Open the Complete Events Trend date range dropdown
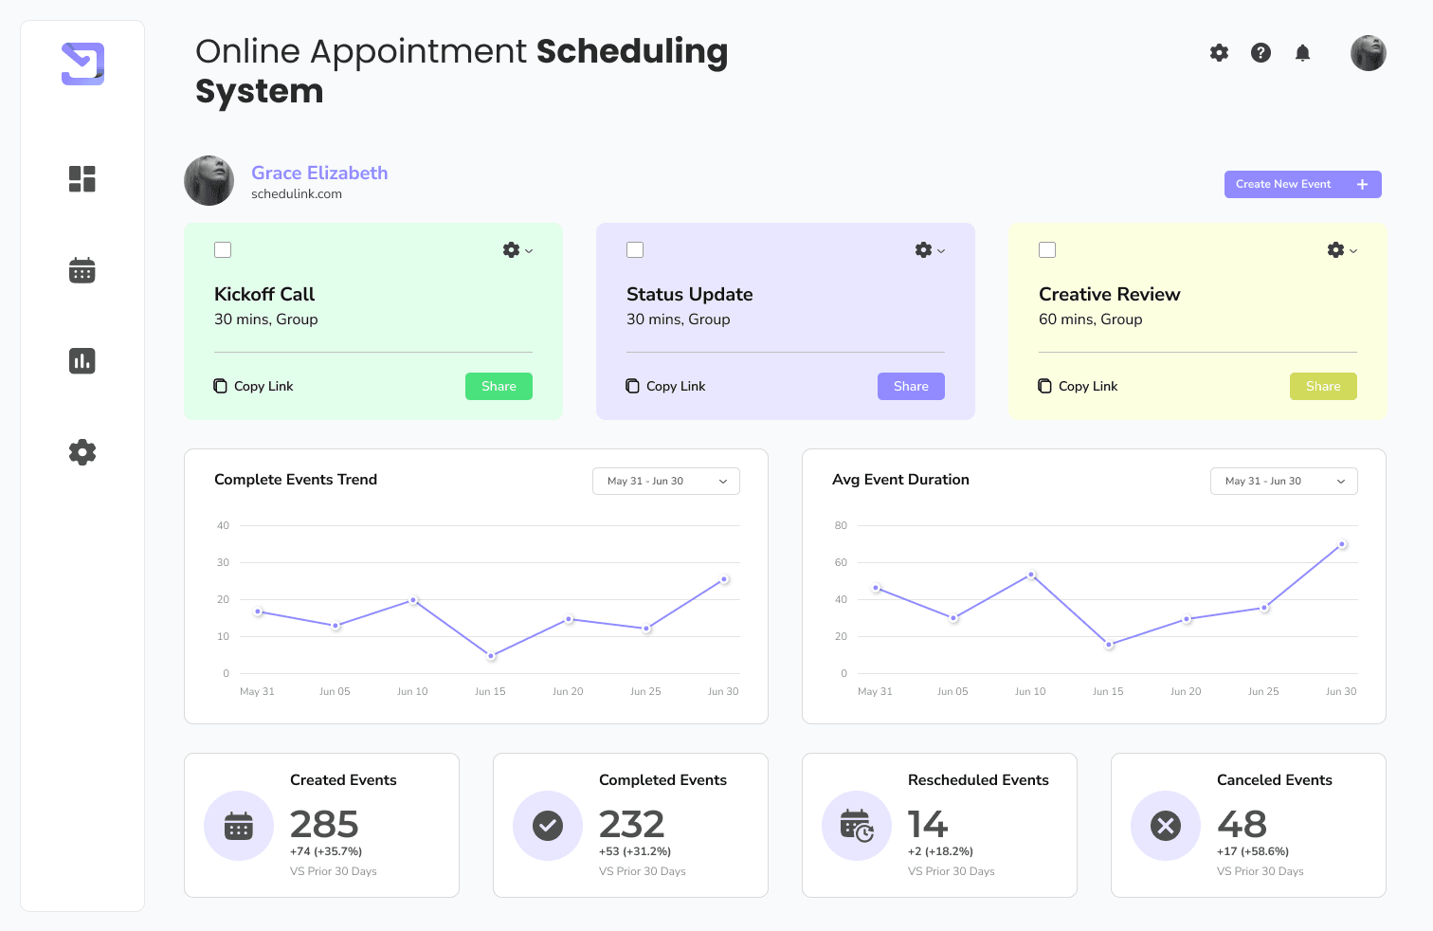1433x931 pixels. click(x=666, y=481)
